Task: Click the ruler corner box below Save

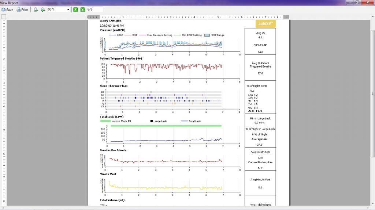Action: click(4, 17)
